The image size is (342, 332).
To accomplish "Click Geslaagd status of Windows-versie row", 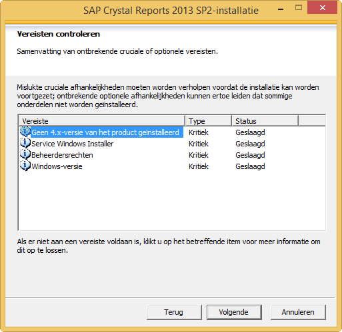I will click(x=250, y=166).
